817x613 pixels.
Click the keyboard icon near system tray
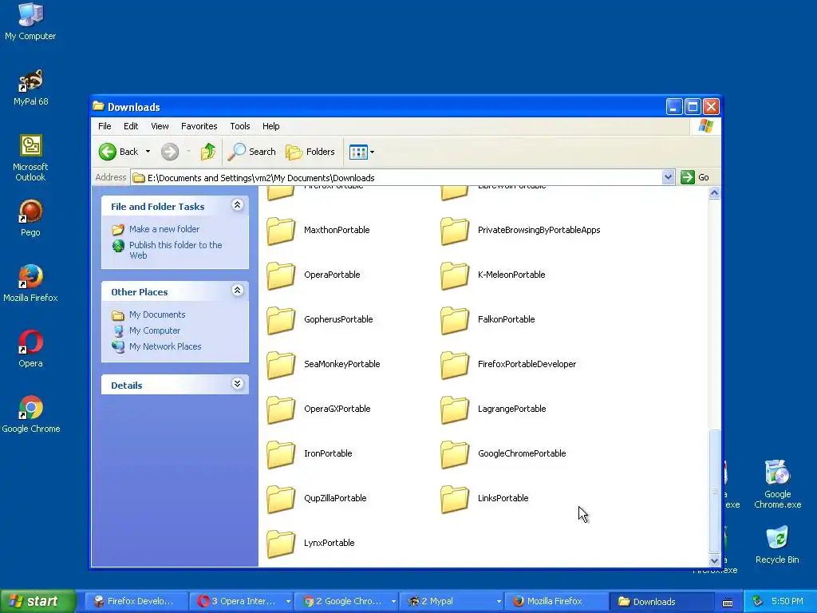(728, 603)
